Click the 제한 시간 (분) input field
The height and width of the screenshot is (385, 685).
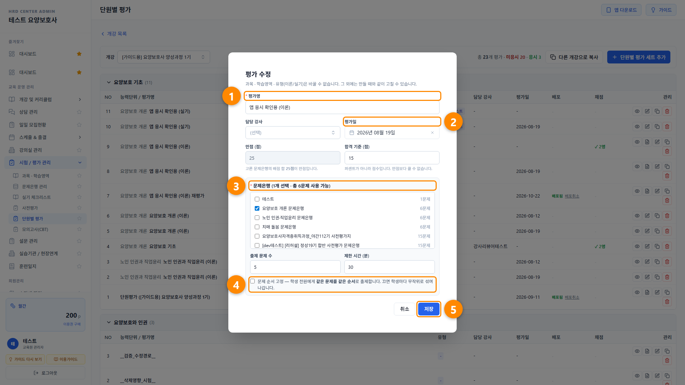point(389,267)
